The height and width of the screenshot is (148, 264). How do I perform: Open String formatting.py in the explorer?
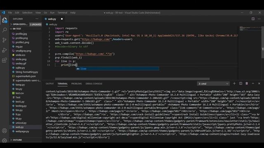click(26, 72)
